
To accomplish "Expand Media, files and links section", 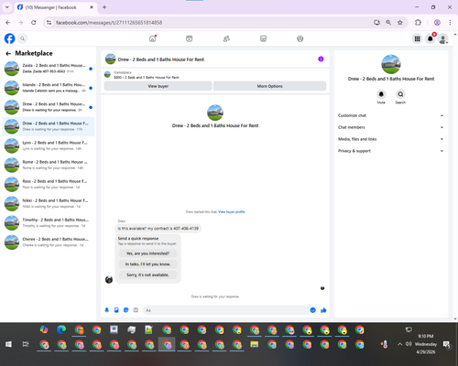I will [x=391, y=139].
